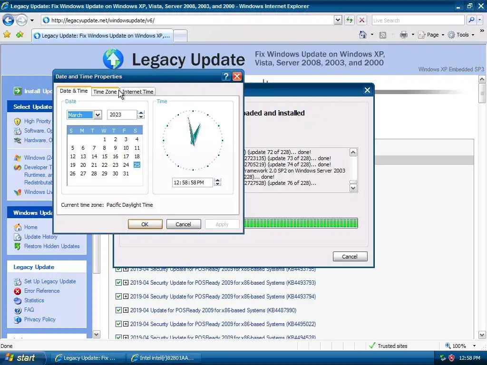Click the Date and Time help question button

[226, 77]
